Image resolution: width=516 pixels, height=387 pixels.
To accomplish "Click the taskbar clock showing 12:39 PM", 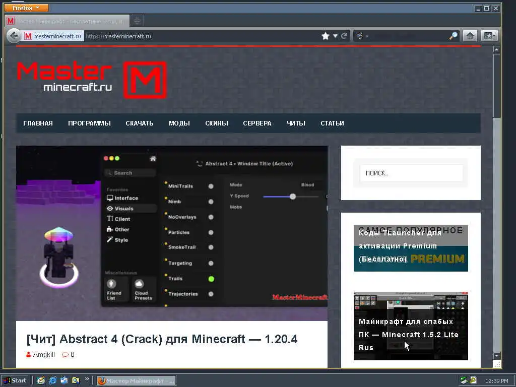I will coord(496,381).
